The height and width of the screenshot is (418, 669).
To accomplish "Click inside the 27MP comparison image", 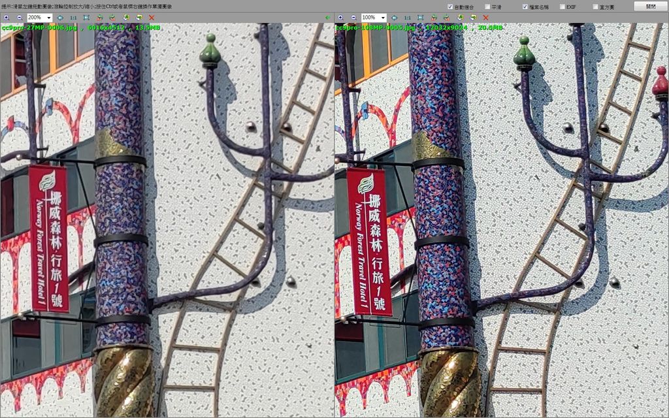I will click(x=167, y=220).
